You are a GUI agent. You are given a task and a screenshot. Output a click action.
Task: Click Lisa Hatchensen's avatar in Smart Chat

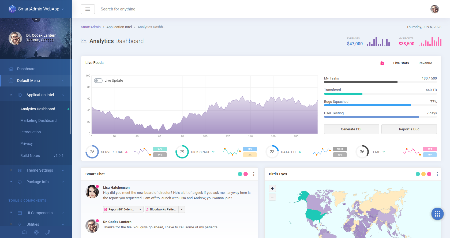pos(92,192)
